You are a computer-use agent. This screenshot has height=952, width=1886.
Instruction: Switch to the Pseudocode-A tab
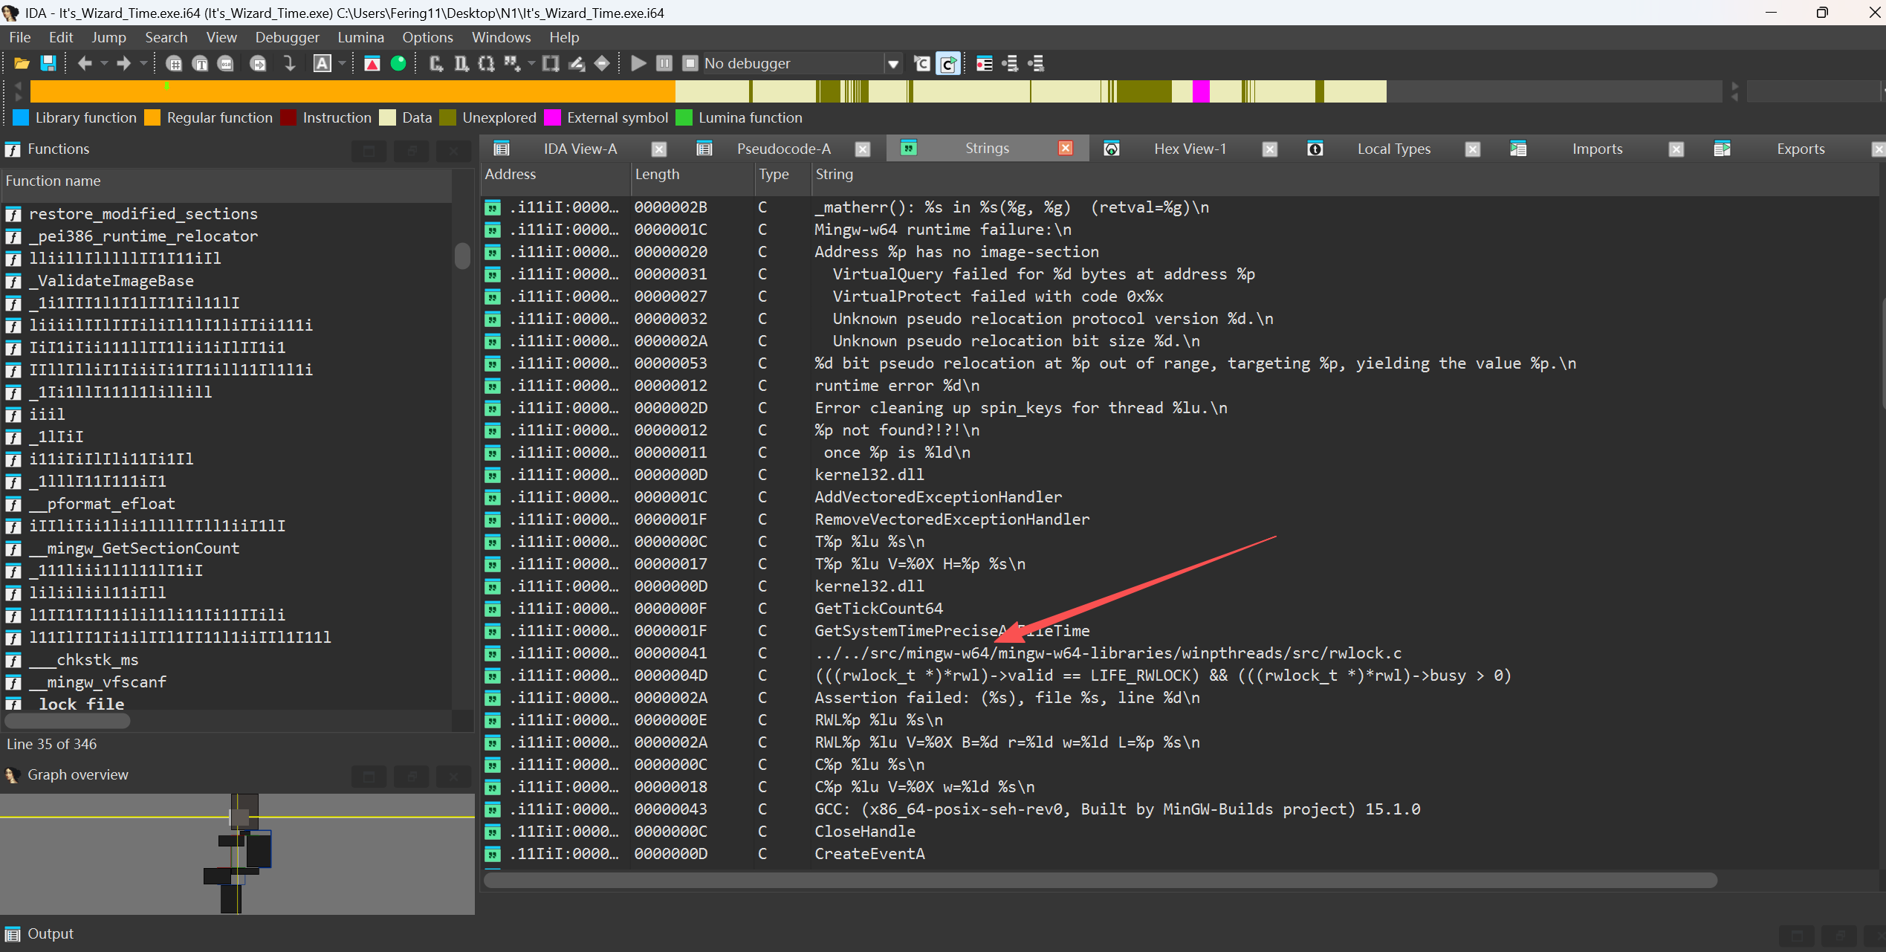click(783, 149)
